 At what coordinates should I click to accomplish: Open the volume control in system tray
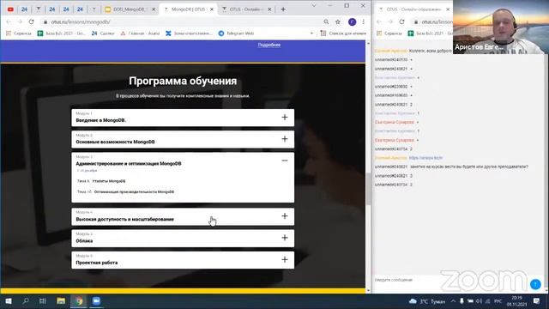click(479, 301)
